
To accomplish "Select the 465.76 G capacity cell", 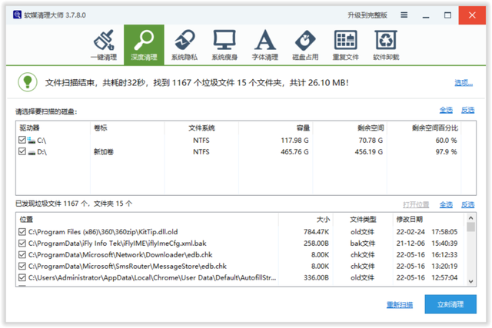I will click(294, 152).
